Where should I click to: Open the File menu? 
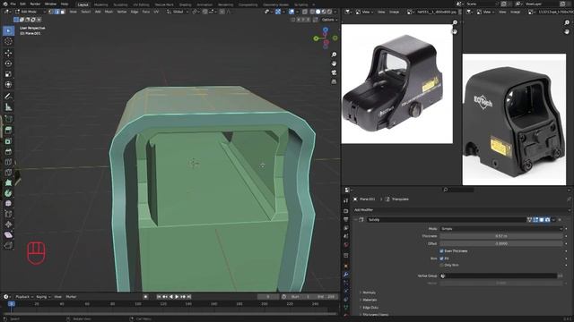13,4
